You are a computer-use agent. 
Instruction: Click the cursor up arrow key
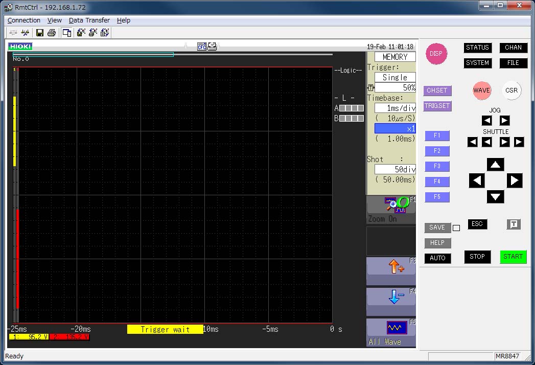pos(496,165)
